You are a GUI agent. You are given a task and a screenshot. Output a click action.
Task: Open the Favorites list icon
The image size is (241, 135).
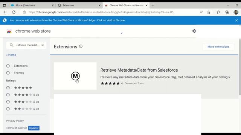point(218,12)
